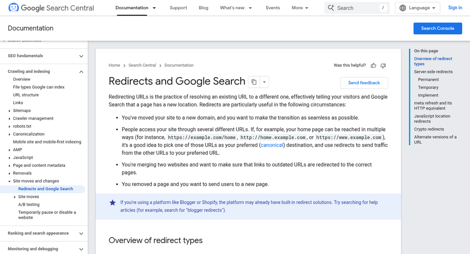
Task: Click the Documentation breadcrumb link
Action: (x=179, y=65)
